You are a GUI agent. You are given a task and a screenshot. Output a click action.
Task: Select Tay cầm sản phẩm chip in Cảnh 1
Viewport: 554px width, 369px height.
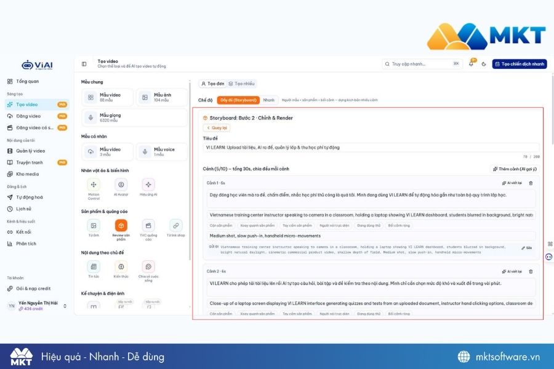(297, 225)
